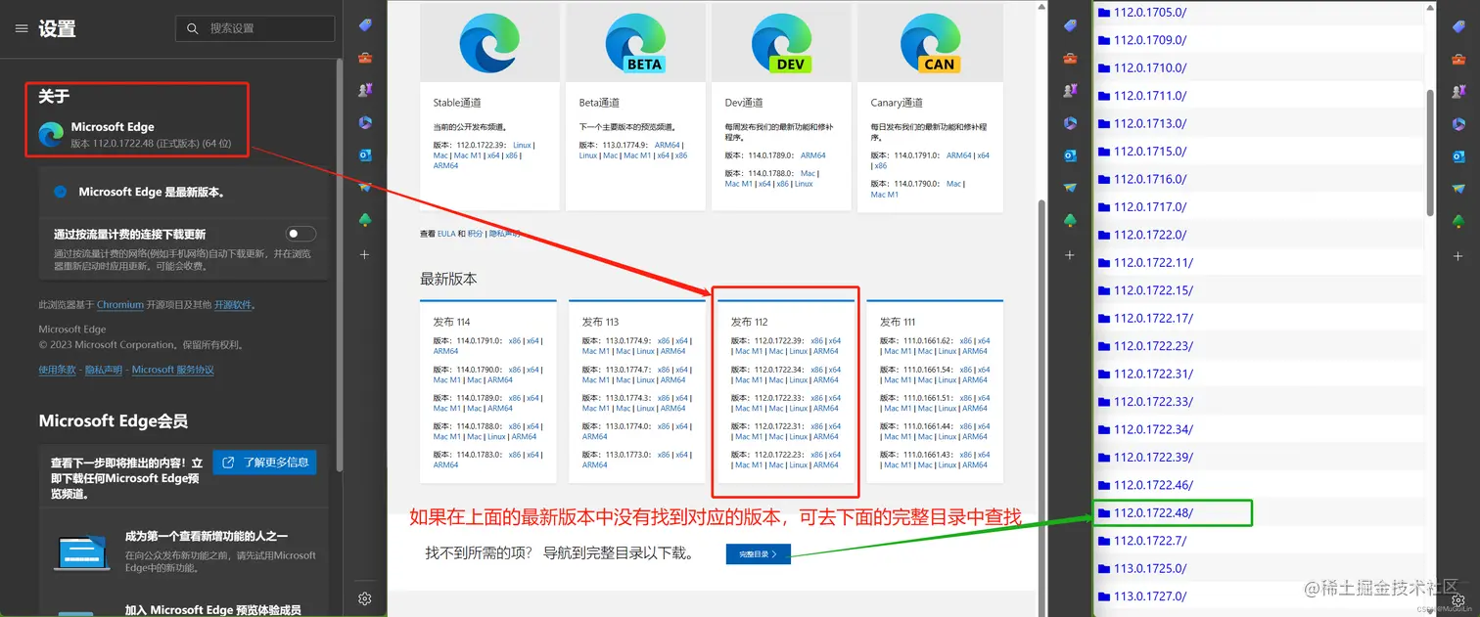Open folder 112.0.1722.11/
Screen dimensions: 1480x617
pyautogui.click(x=1153, y=263)
